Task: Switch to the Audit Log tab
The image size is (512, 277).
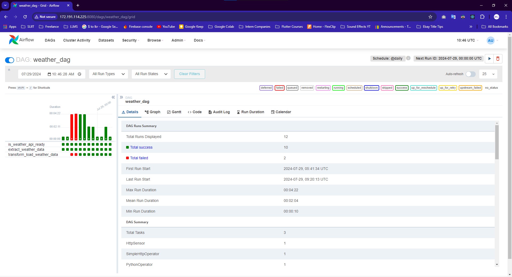Action: point(219,112)
